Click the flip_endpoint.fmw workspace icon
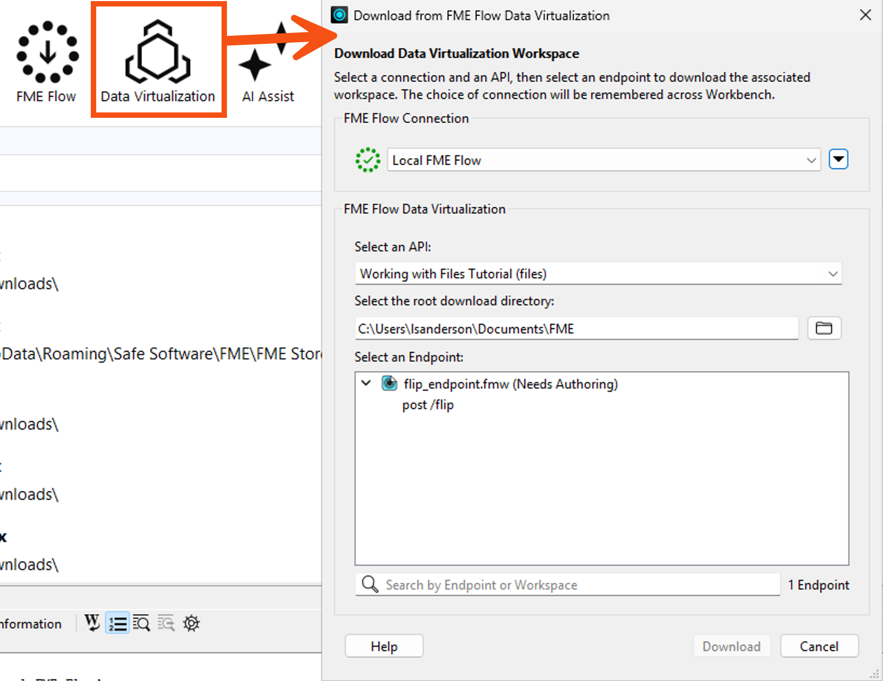Viewport: 883px width, 681px height. point(389,383)
